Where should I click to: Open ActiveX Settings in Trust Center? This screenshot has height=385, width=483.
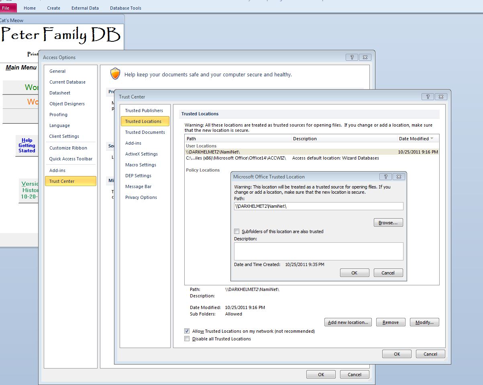coord(145,154)
